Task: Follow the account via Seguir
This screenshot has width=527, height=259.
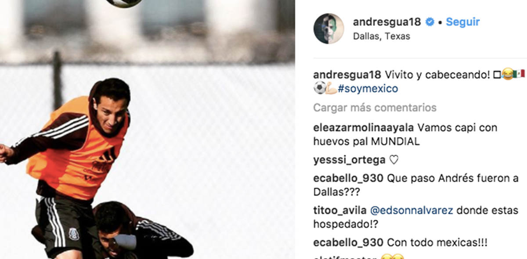Action: click(x=462, y=22)
